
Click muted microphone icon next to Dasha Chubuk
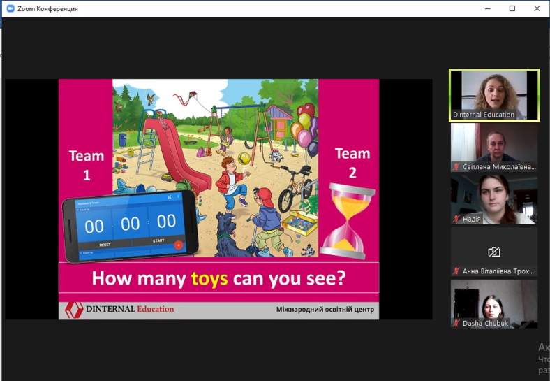pos(456,323)
